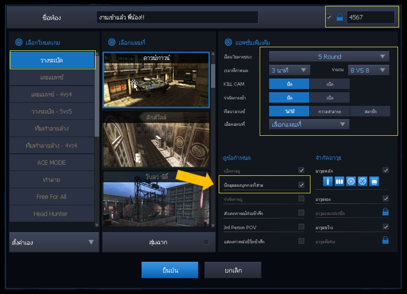Choose the Free For All mode
Image resolution: width=407 pixels, height=294 pixels.
pyautogui.click(x=52, y=196)
